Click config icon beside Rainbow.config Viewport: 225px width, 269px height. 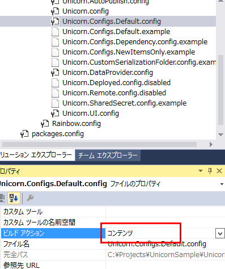[45, 124]
